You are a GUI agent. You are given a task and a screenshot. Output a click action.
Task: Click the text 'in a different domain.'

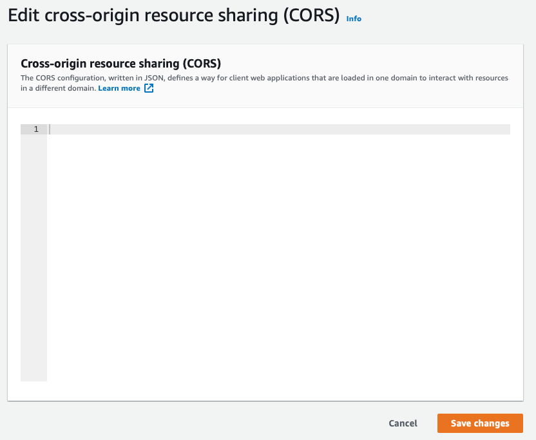pos(58,88)
